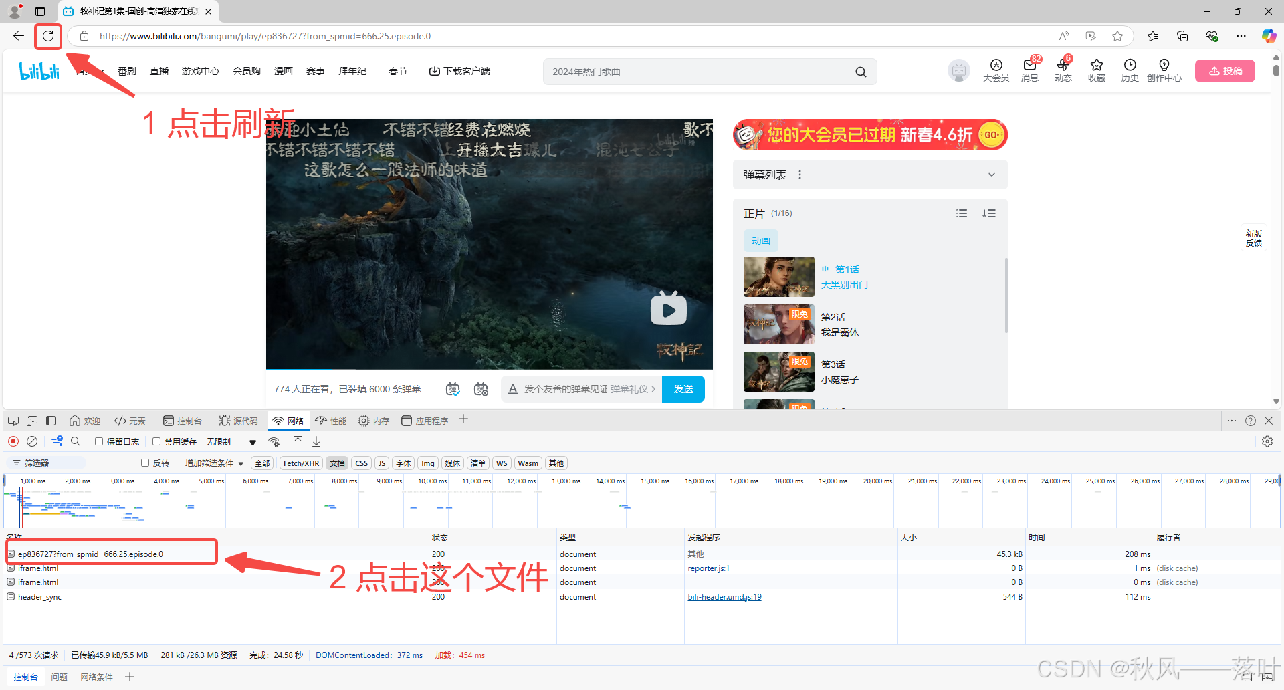This screenshot has width=1284, height=690.
Task: Click the stop recording red button in network panel
Action: tap(13, 441)
